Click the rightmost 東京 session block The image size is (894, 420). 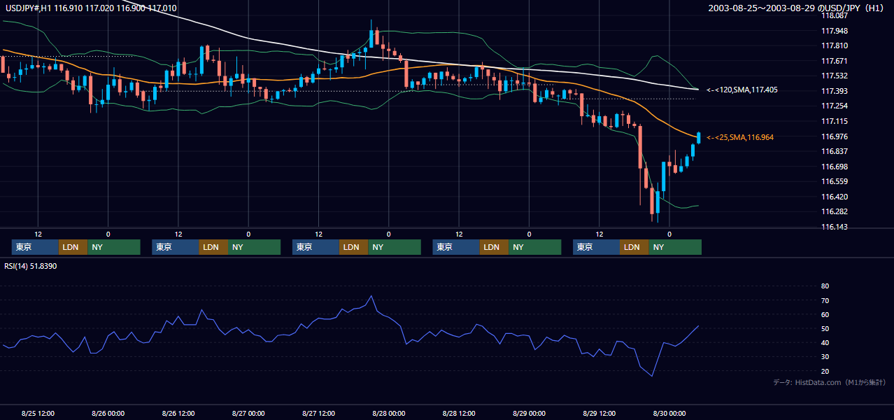tap(596, 247)
